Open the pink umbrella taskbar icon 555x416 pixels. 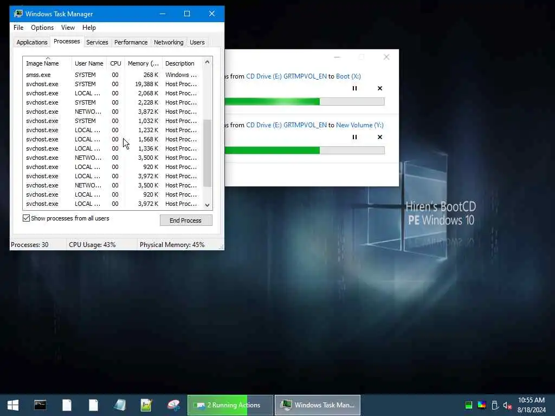tap(173, 405)
